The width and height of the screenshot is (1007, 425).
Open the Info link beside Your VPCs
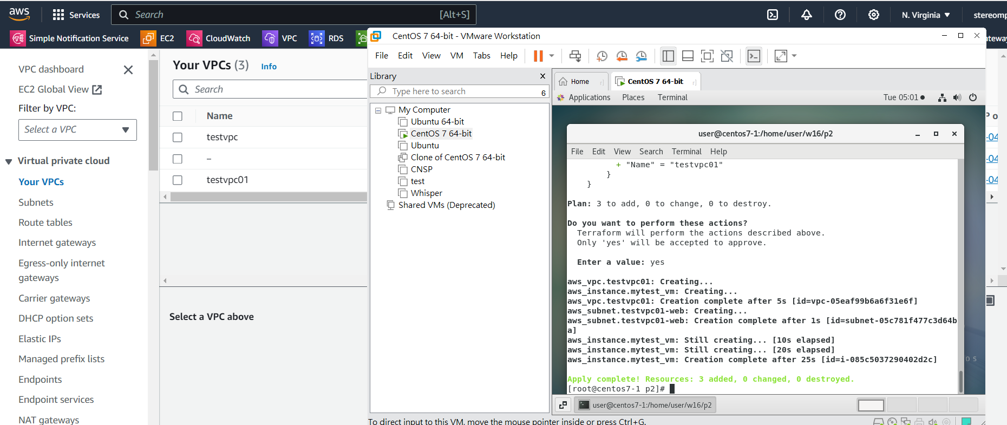tap(269, 67)
